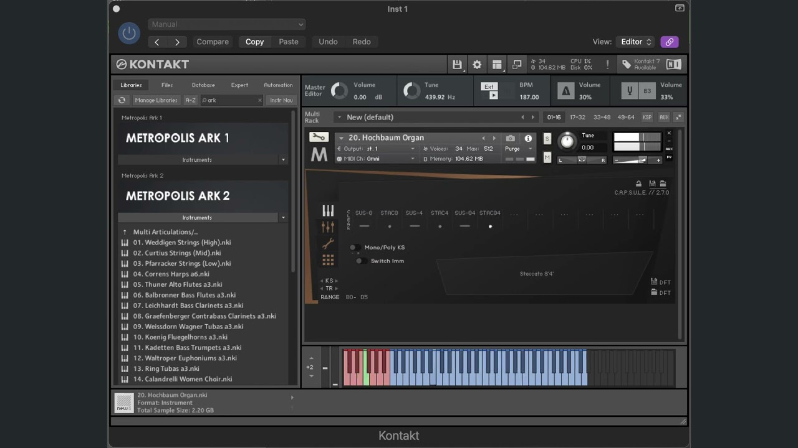The width and height of the screenshot is (798, 448).
Task: Switch to the Database tab
Action: pyautogui.click(x=203, y=85)
